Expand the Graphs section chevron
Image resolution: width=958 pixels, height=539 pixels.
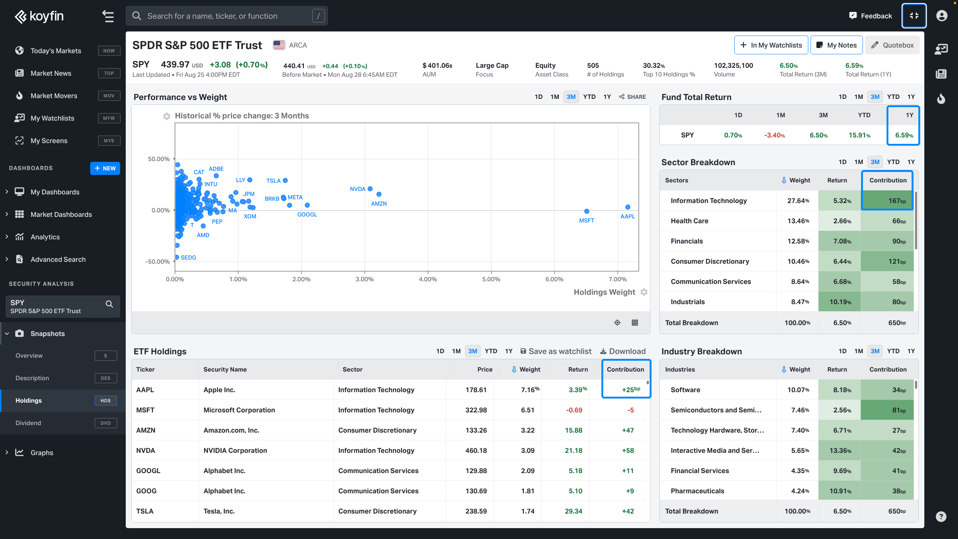coord(7,452)
